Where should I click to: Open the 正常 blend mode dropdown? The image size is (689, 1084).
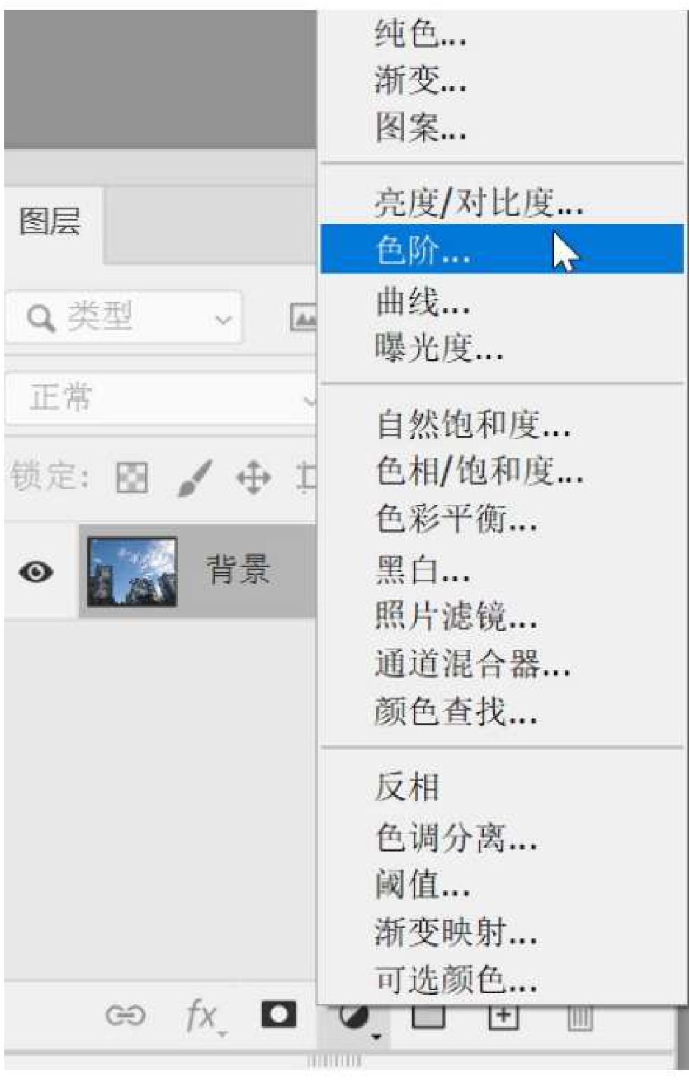[161, 398]
